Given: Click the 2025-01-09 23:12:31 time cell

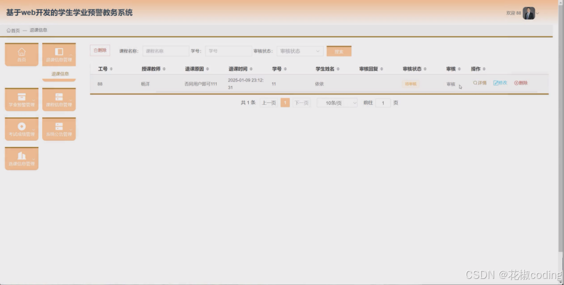Looking at the screenshot, I should coord(246,84).
